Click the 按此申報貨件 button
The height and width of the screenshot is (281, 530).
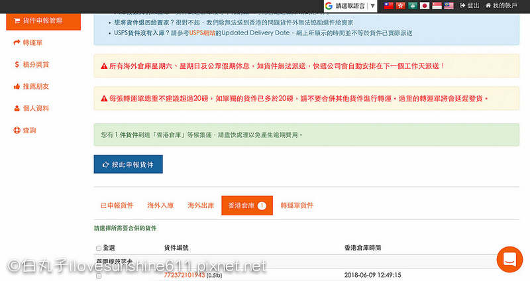(x=128, y=164)
